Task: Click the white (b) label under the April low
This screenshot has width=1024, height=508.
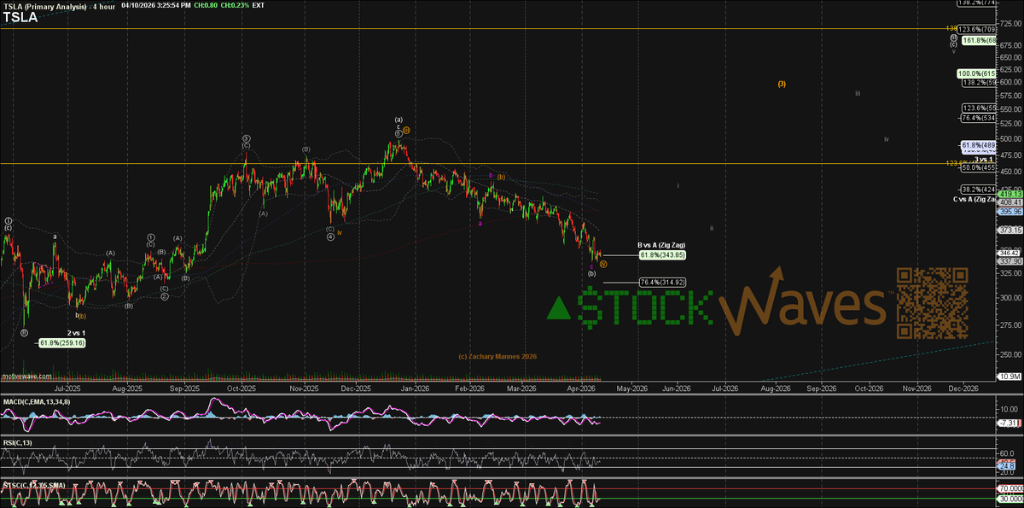Action: pos(591,273)
